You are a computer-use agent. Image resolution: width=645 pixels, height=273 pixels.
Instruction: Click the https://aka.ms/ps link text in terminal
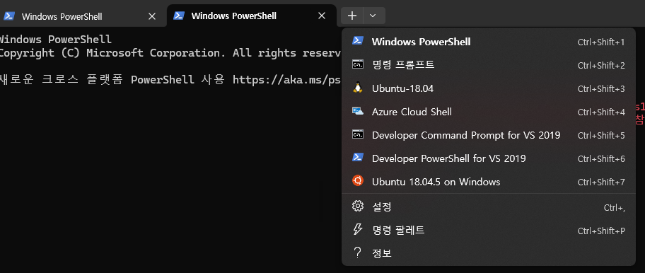pos(286,80)
